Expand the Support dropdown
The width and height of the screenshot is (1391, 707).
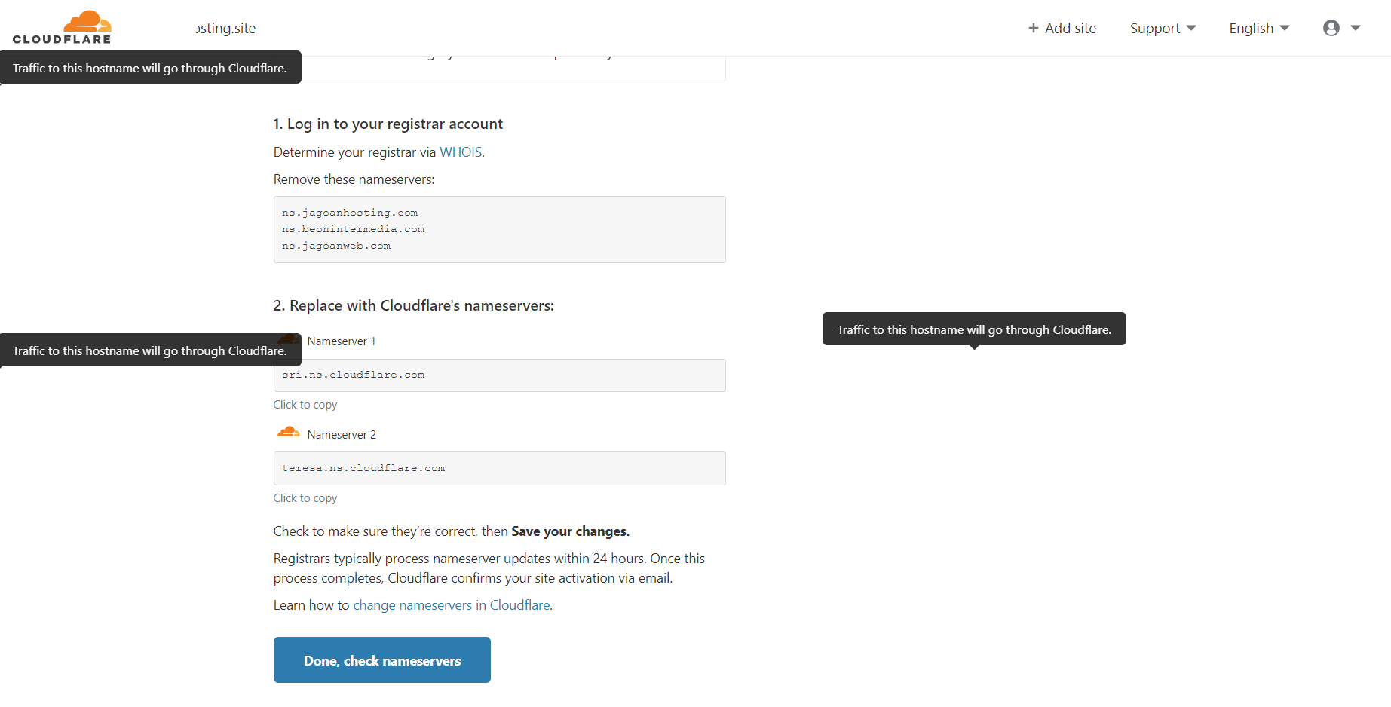point(1163,28)
